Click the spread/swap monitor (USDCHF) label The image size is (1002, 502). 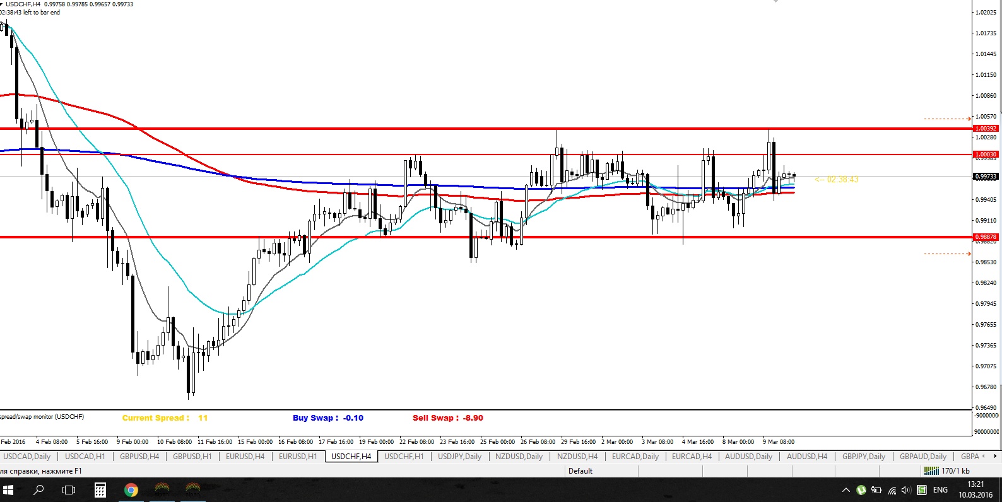[x=42, y=417]
